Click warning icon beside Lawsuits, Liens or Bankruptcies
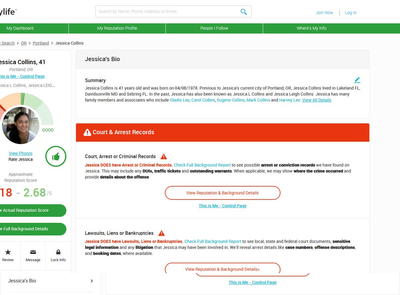The image size is (400, 295). pyautogui.click(x=161, y=233)
